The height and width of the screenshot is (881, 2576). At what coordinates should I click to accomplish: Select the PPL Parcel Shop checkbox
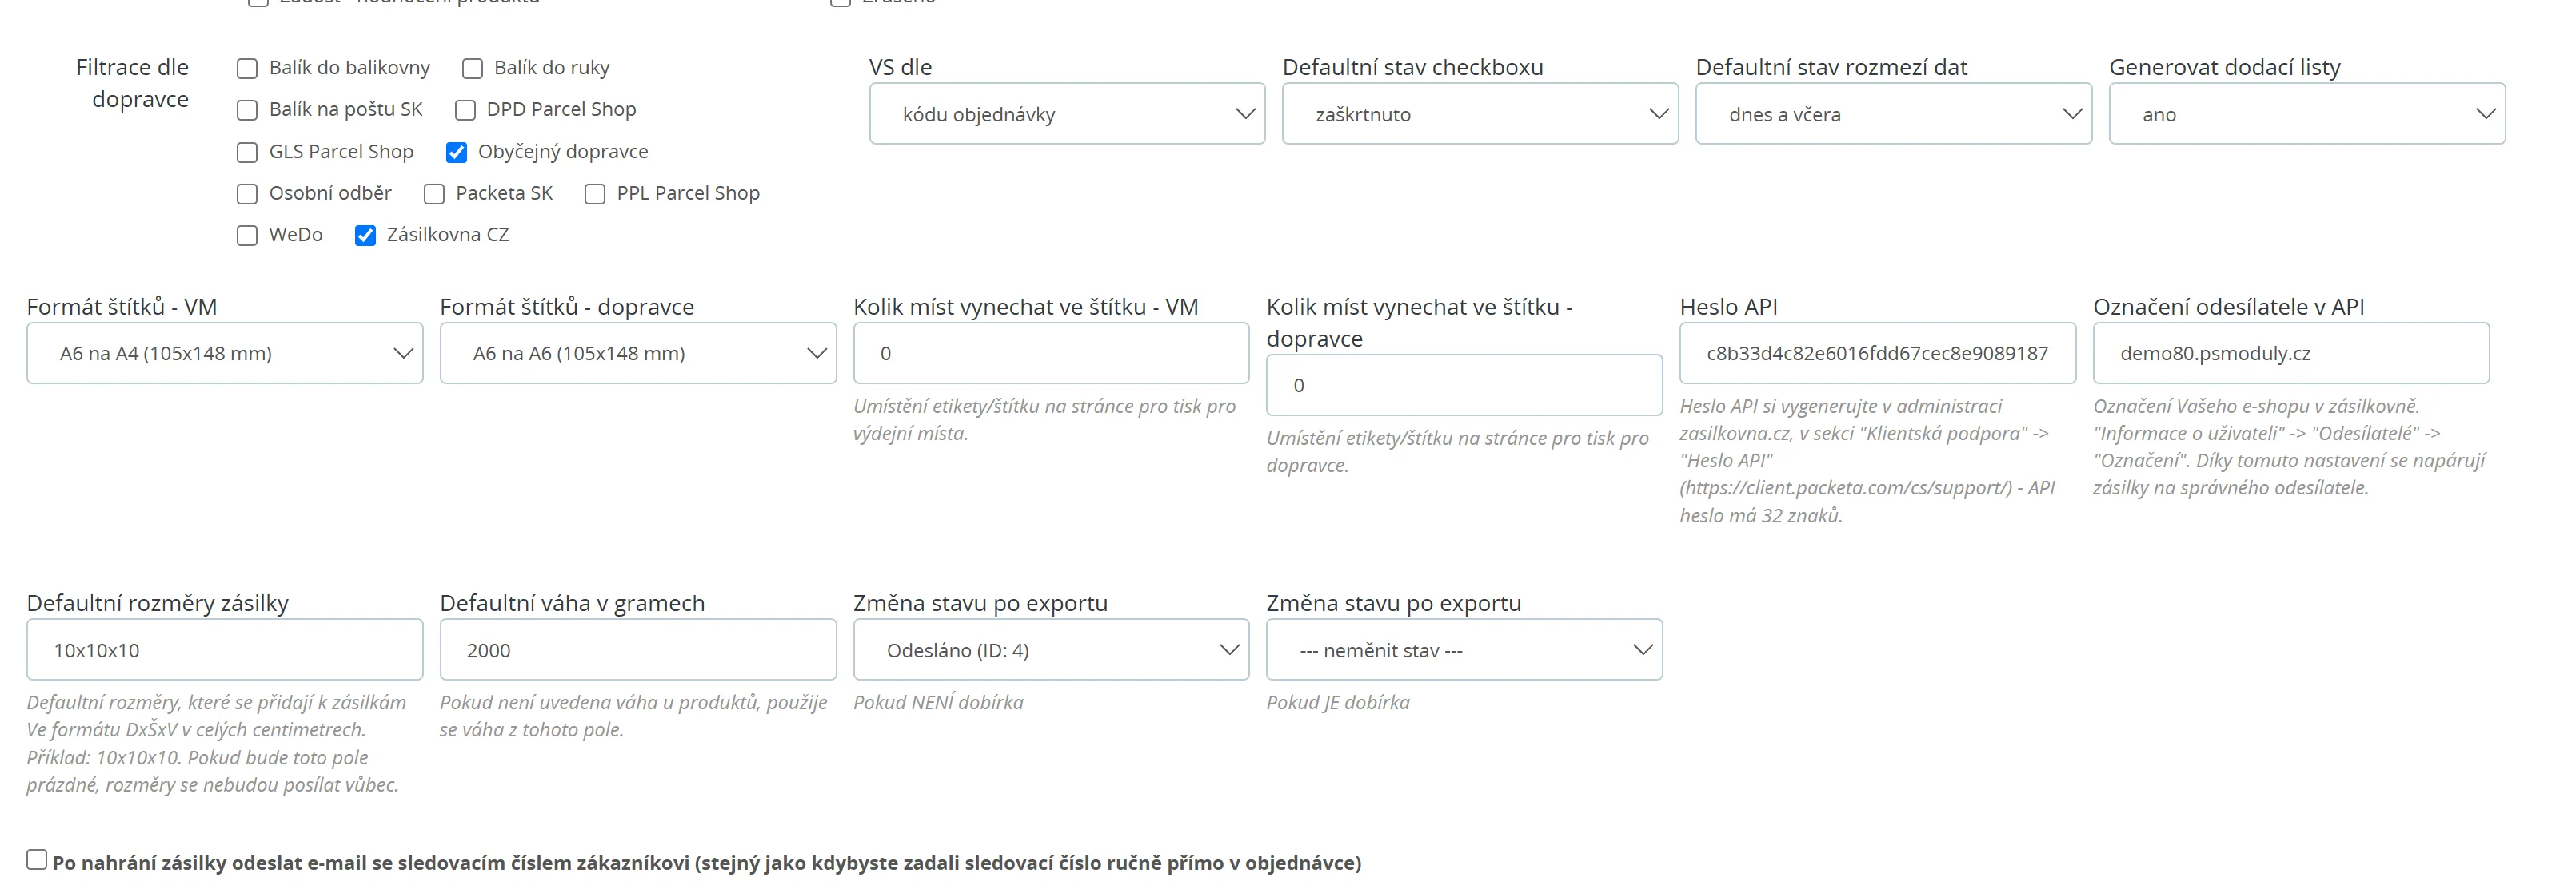pyautogui.click(x=595, y=194)
